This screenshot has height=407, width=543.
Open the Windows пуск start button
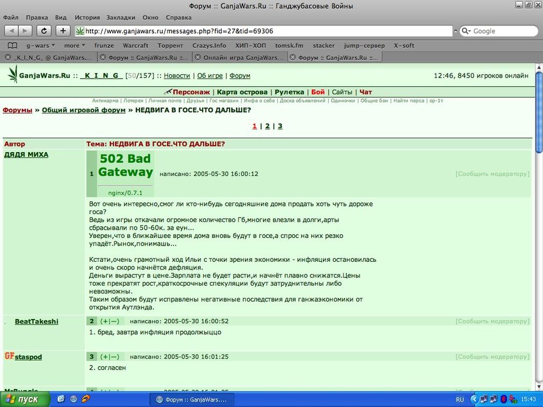(25, 399)
